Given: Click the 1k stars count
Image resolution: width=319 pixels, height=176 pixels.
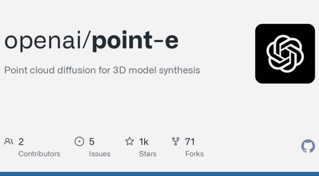Looking at the screenshot, I should tap(144, 142).
